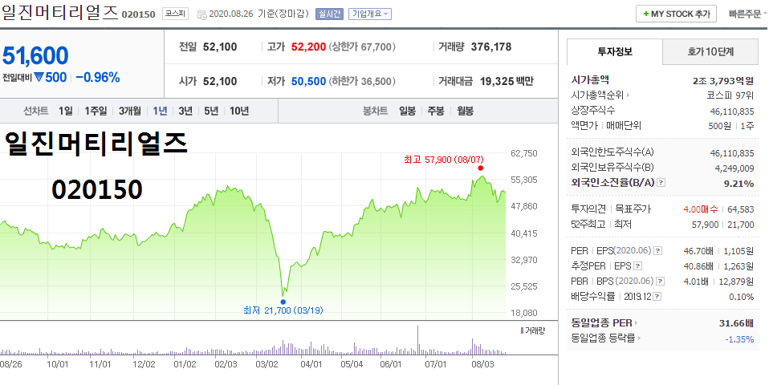Image resolution: width=769 pixels, height=385 pixels.
Task: Click the 거래대금 value 19,325 백만
Action: [x=507, y=81]
